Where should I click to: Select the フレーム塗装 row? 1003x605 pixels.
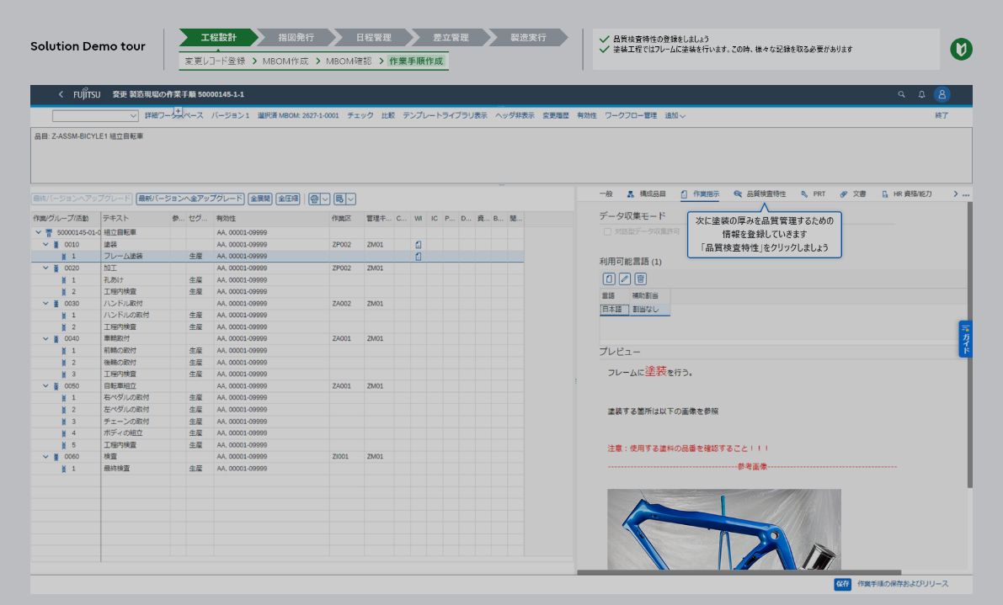(277, 256)
